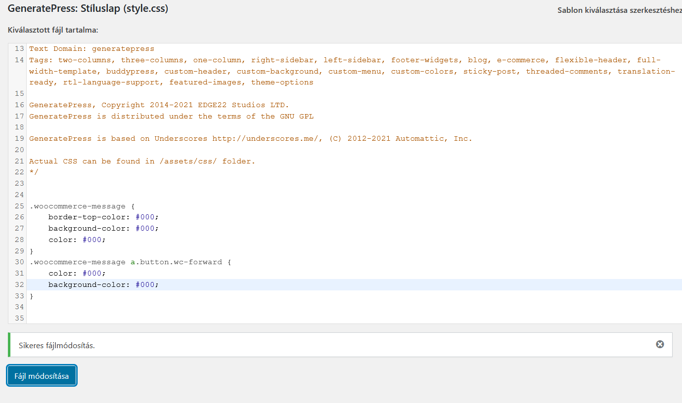The height and width of the screenshot is (403, 682).
Task: Dismiss the "Sikeres fájlmódosítás" notice
Action: point(660,344)
